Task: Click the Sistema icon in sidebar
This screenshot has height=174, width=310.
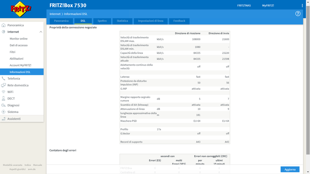Action: (x=4, y=112)
